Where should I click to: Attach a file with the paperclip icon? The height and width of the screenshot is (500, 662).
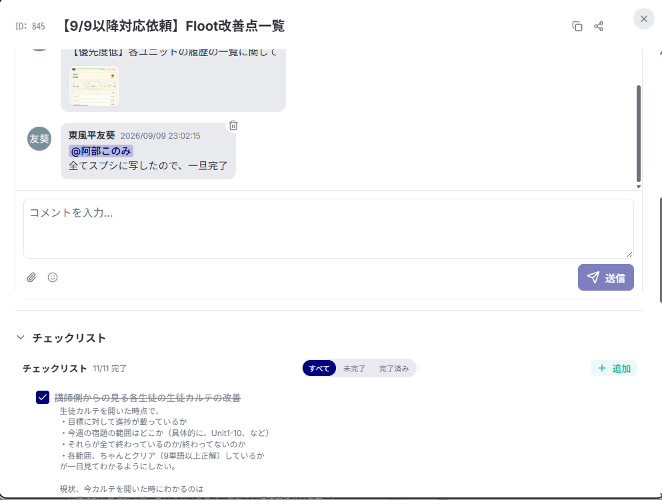coord(31,277)
